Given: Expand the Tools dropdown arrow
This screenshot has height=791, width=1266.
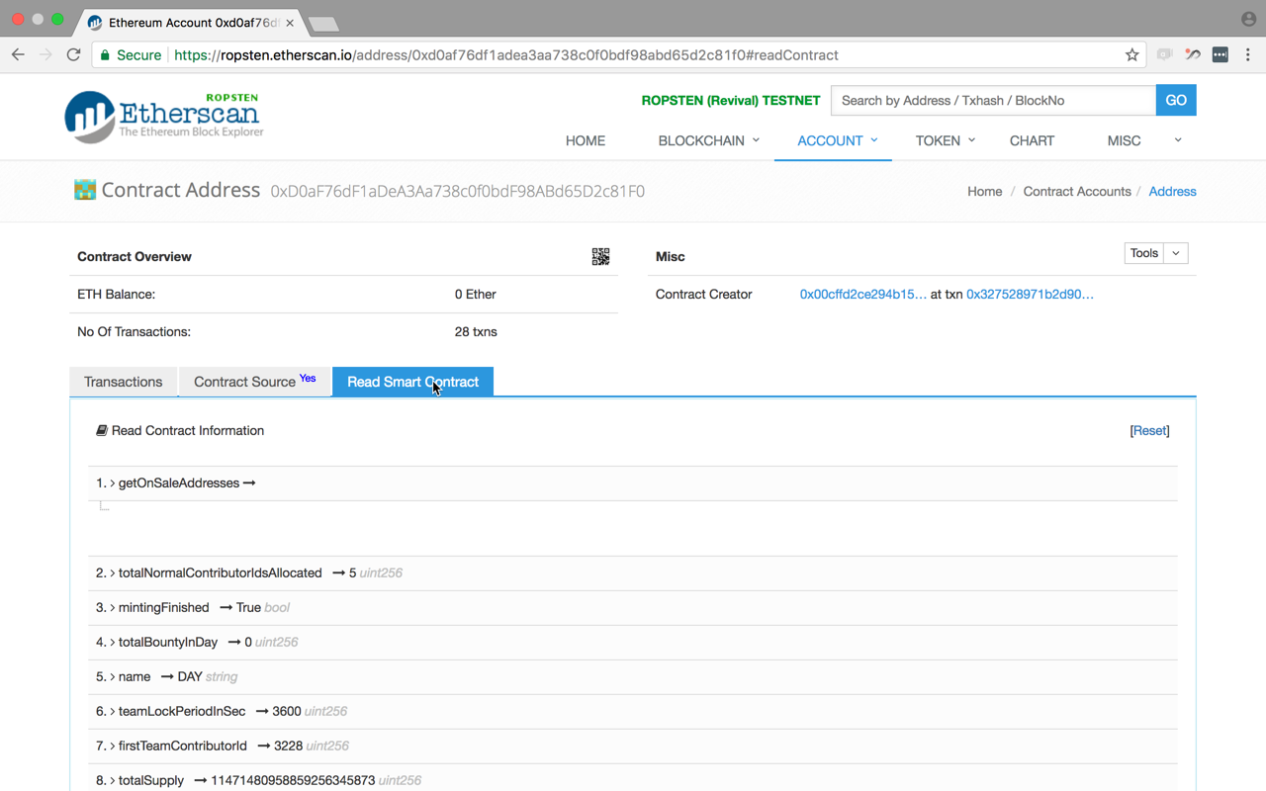Looking at the screenshot, I should point(1176,254).
